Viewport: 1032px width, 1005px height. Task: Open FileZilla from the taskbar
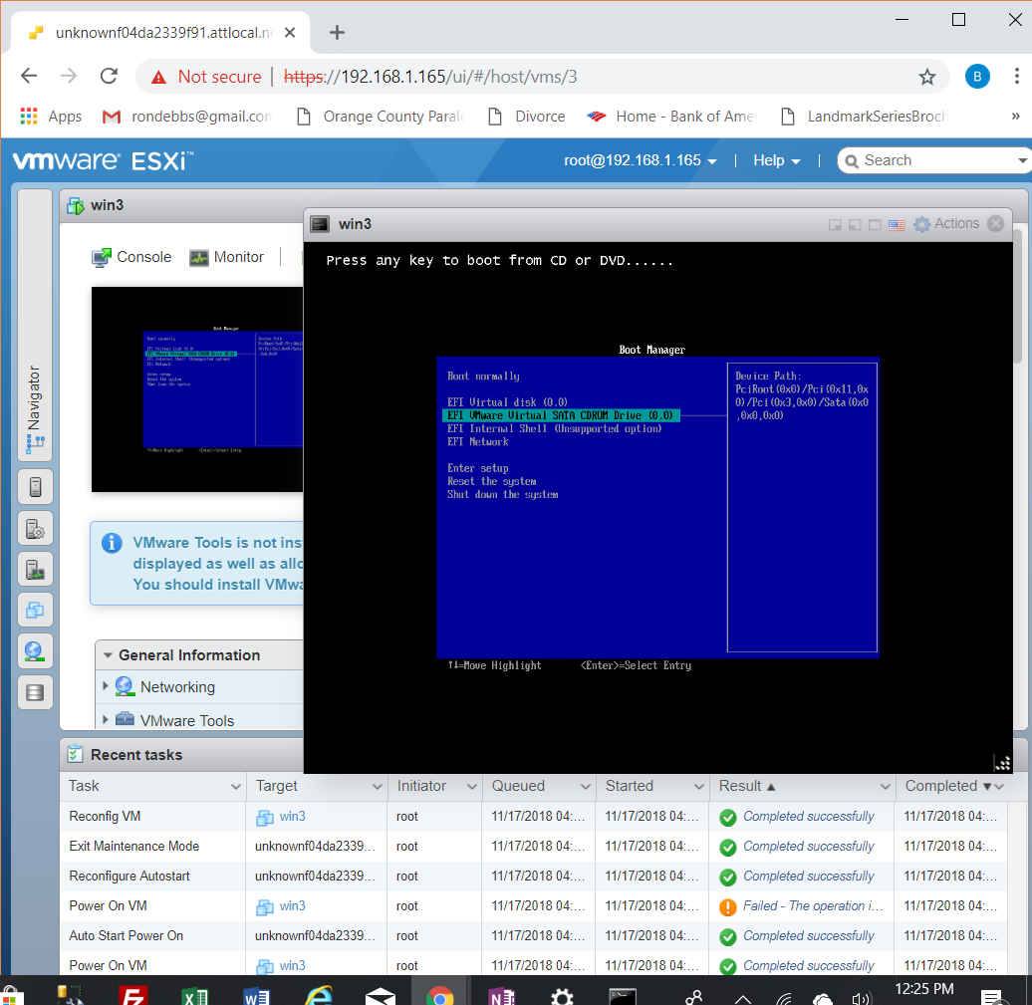click(x=132, y=995)
